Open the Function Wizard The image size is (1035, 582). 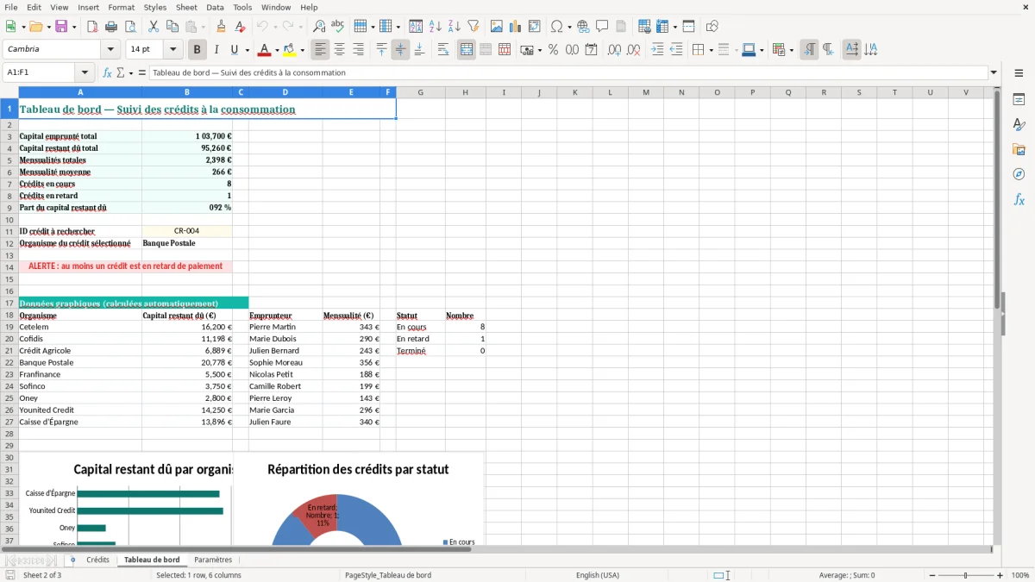[108, 73]
